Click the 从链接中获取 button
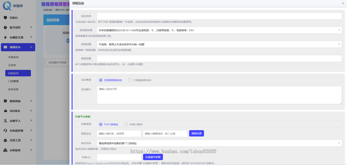 point(153,157)
